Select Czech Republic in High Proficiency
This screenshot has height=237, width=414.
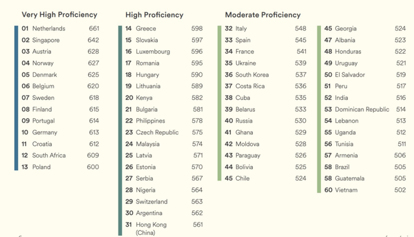[164, 132]
